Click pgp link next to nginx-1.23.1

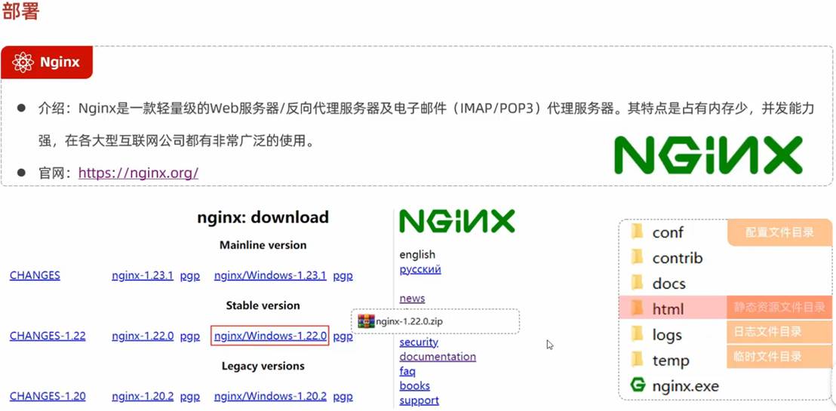[x=190, y=276]
